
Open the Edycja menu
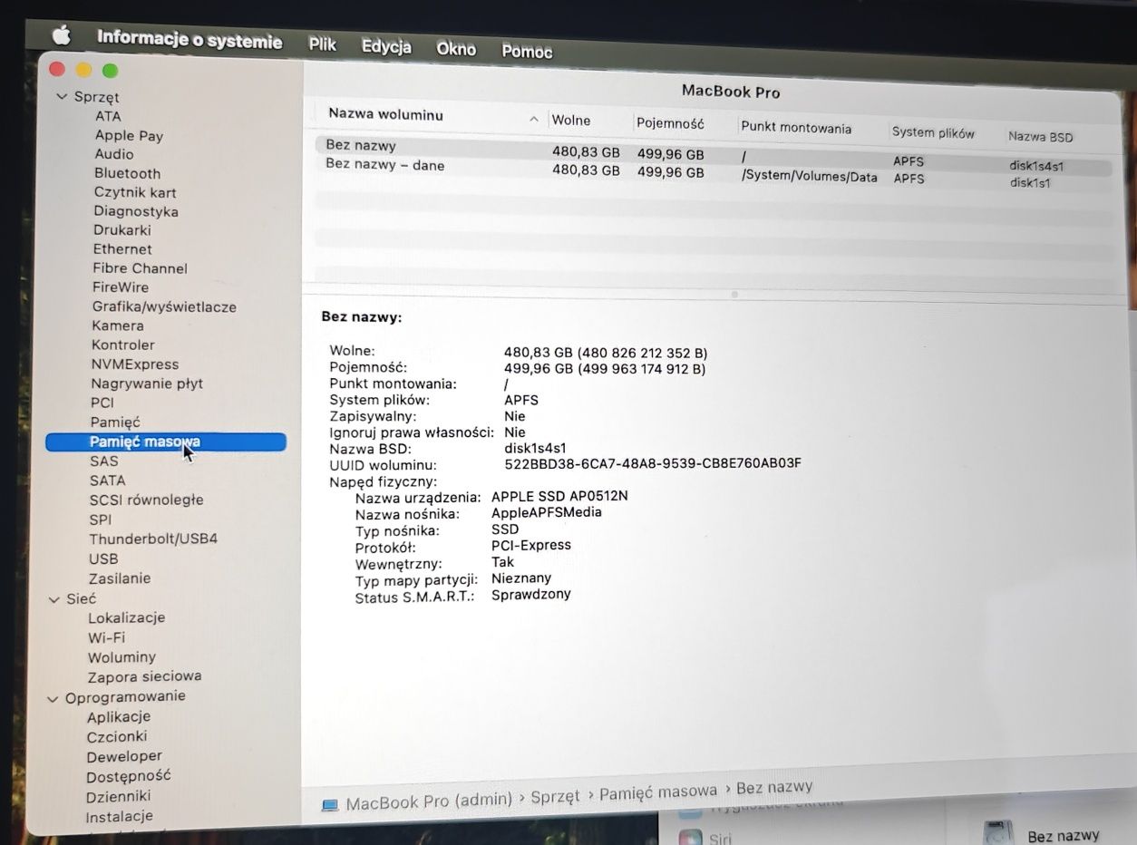coord(386,46)
